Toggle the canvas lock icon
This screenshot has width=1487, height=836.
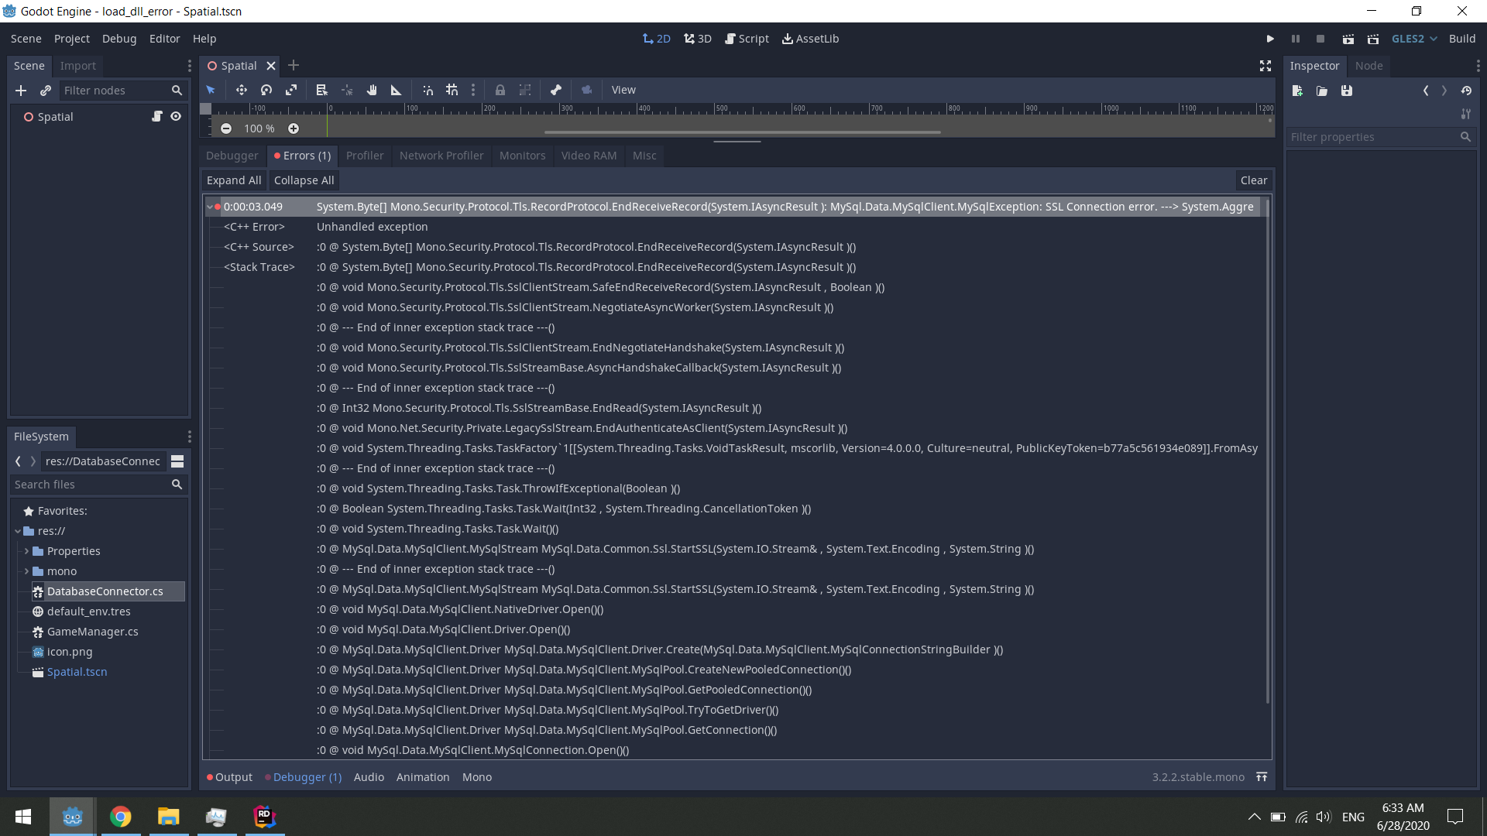click(500, 90)
